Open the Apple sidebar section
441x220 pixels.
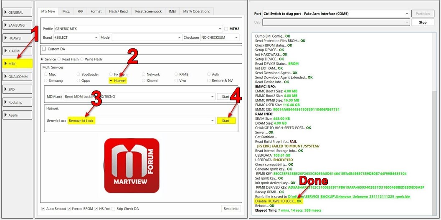pos(17,115)
